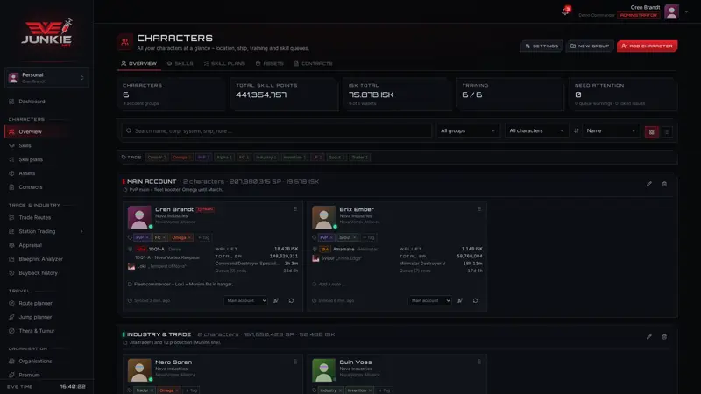
Task: Delete the Main Account group trash icon
Action: click(x=664, y=184)
